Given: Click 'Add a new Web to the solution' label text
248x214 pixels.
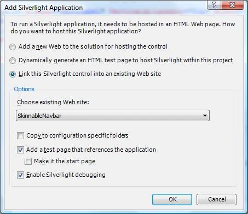Looking at the screenshot, I should [93, 46].
